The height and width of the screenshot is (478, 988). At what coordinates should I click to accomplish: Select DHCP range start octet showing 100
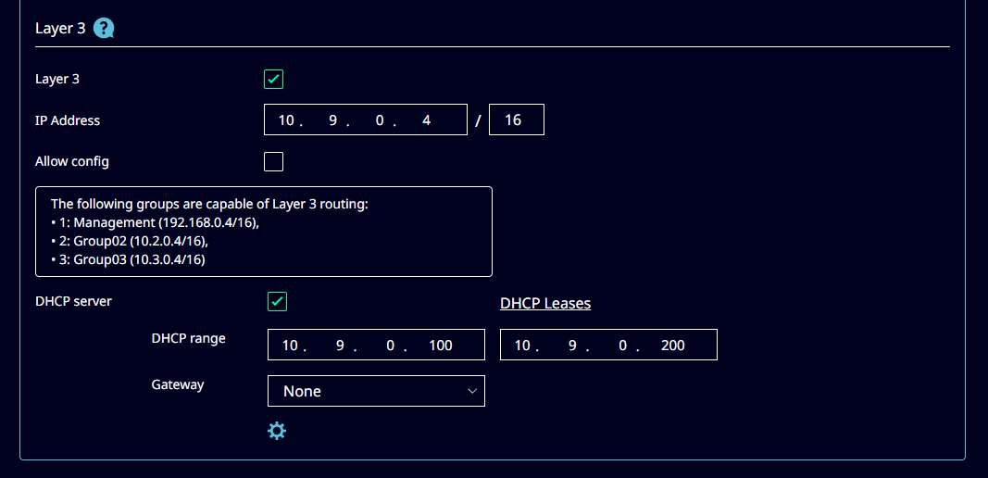point(441,346)
